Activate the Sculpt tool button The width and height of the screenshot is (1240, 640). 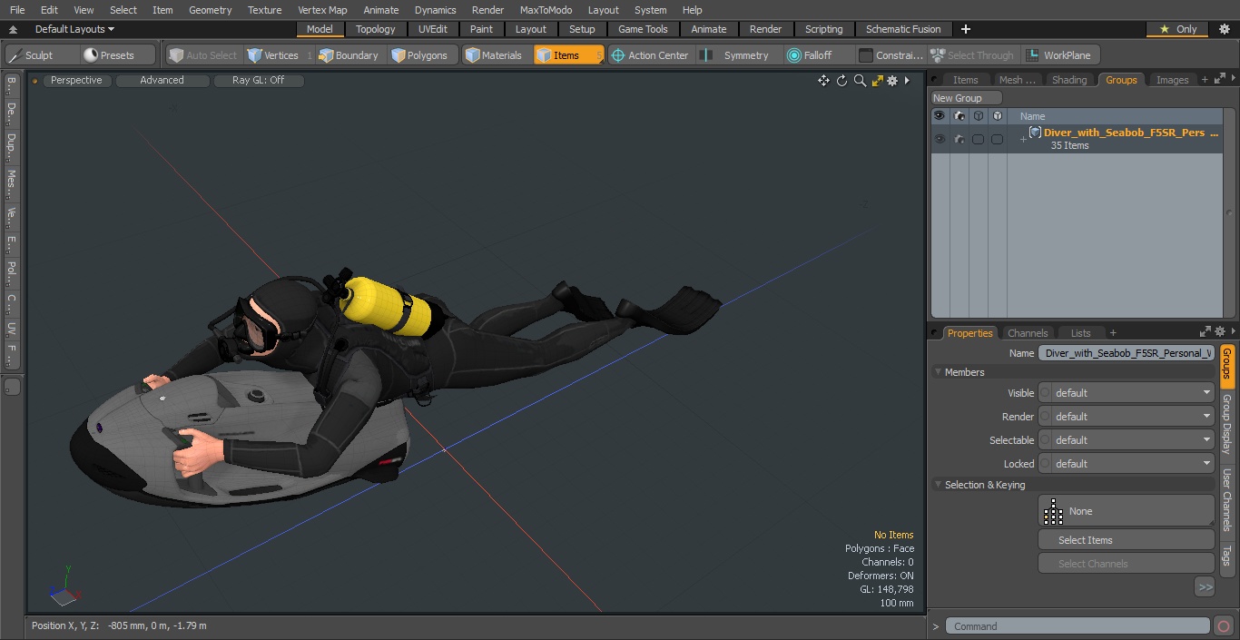coord(40,55)
